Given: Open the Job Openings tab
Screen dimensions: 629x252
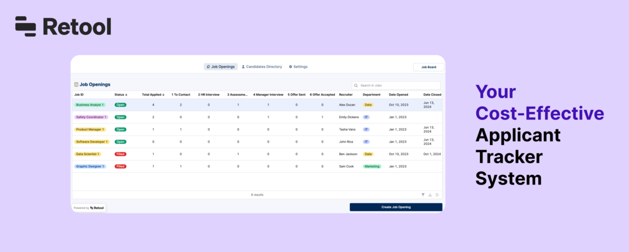Looking at the screenshot, I should (221, 66).
